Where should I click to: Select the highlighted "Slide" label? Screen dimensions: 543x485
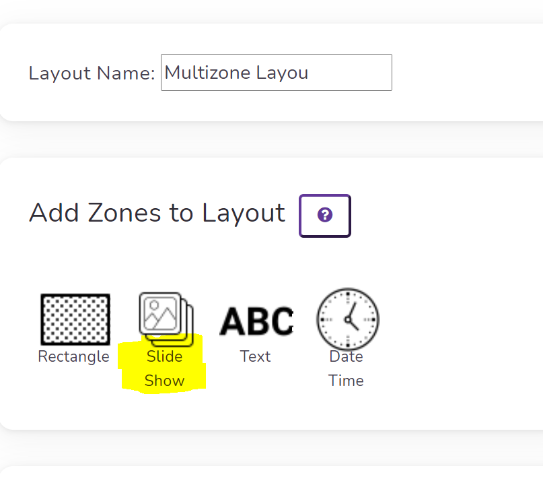pos(164,356)
